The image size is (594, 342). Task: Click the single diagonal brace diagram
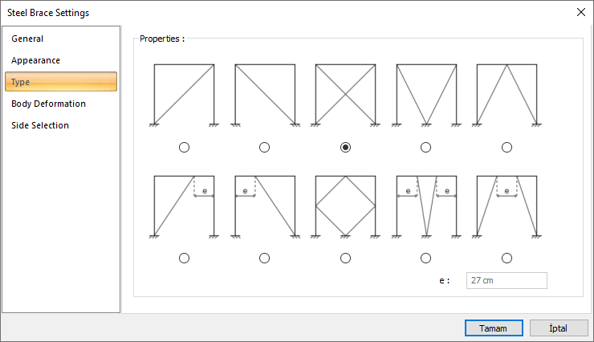click(x=184, y=95)
